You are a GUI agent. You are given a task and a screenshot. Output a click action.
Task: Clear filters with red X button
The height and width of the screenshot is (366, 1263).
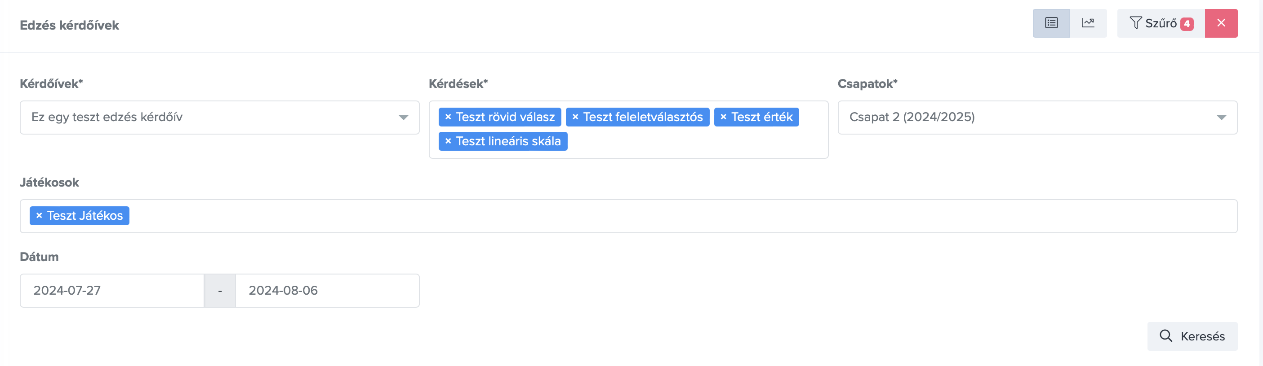(1221, 23)
